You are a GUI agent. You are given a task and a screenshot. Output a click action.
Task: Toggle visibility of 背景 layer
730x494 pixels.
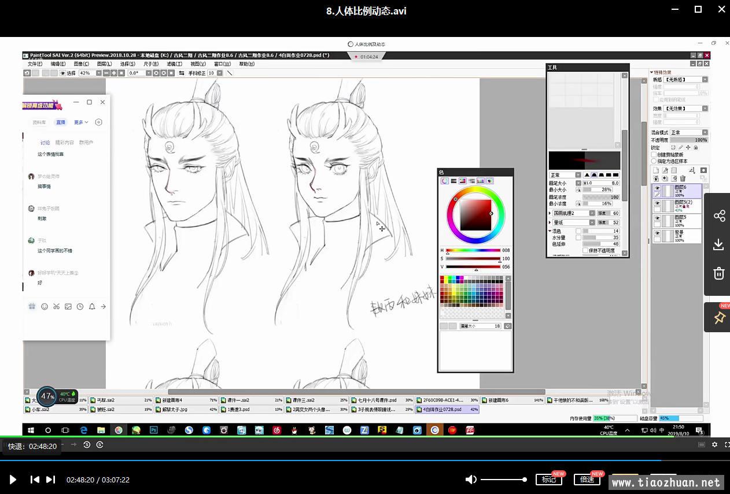pos(657,233)
